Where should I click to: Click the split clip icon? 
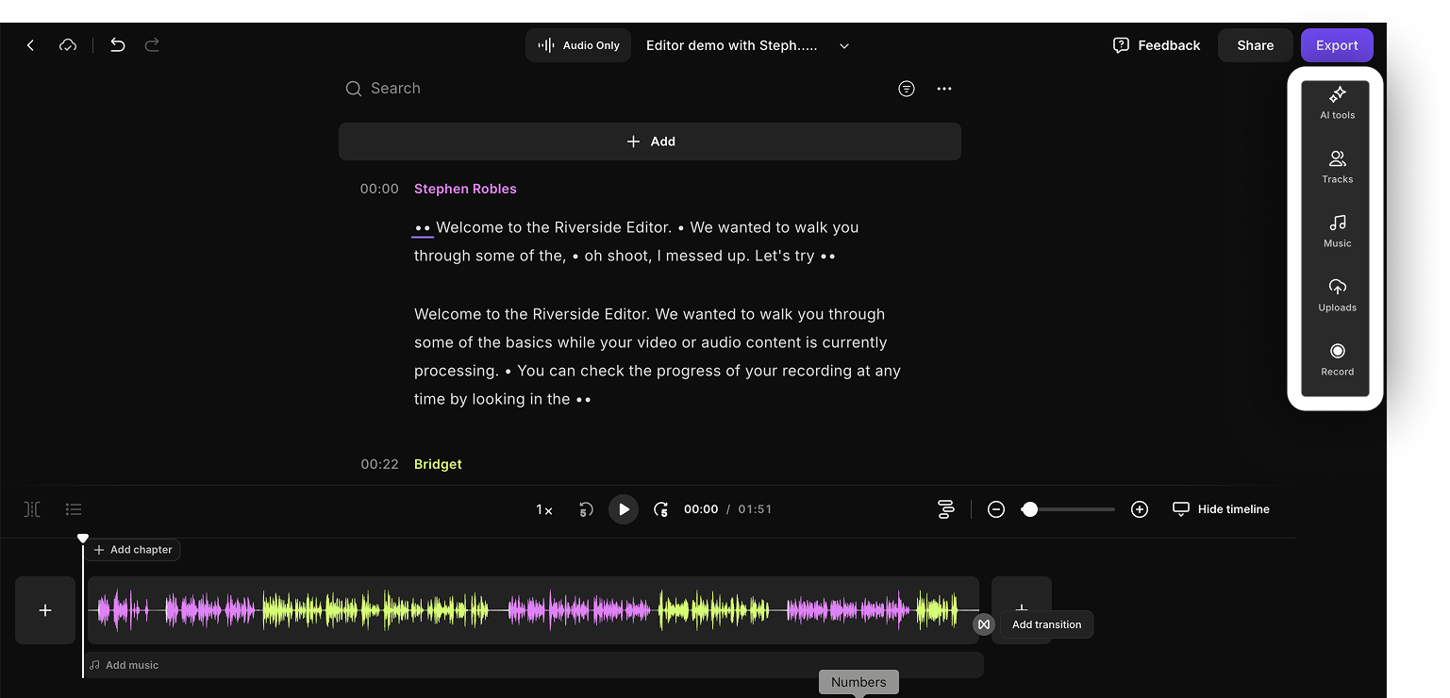coord(32,509)
